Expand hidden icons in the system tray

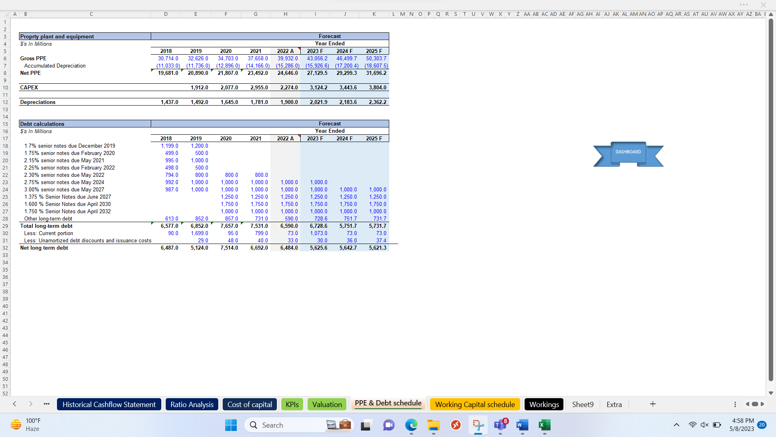coord(676,424)
